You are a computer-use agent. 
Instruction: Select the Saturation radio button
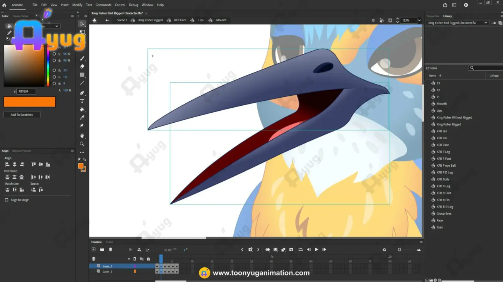[x=54, y=54]
